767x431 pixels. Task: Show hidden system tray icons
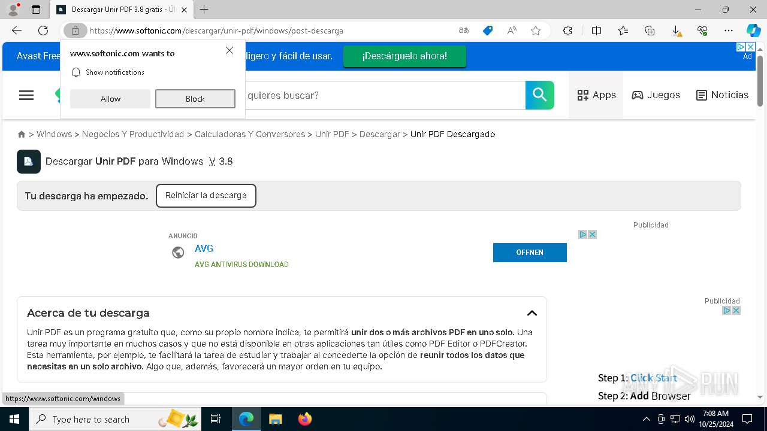pos(646,419)
